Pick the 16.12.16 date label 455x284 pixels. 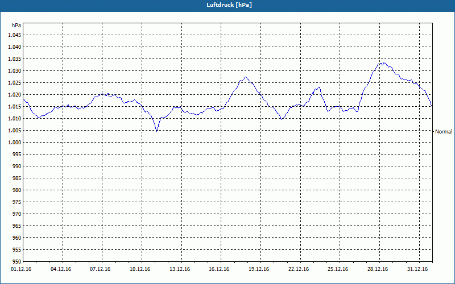(219, 269)
